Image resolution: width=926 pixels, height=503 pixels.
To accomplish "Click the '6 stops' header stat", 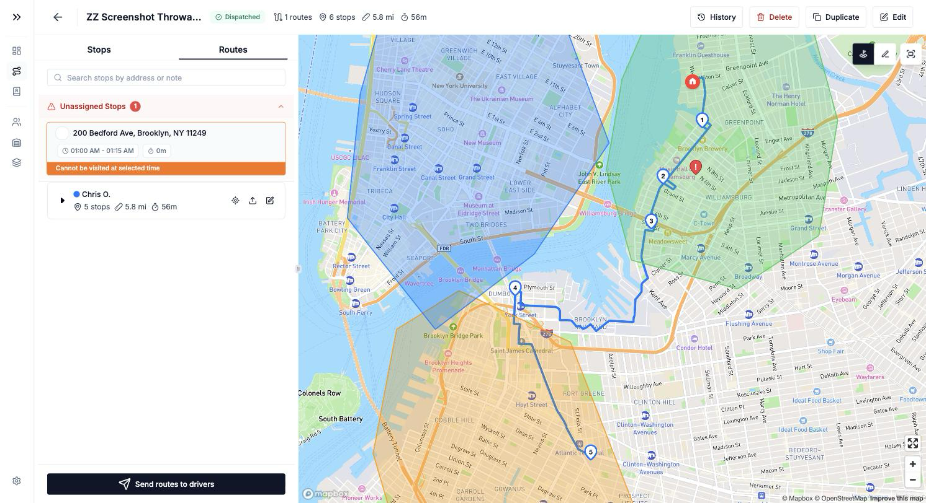I will tap(337, 17).
